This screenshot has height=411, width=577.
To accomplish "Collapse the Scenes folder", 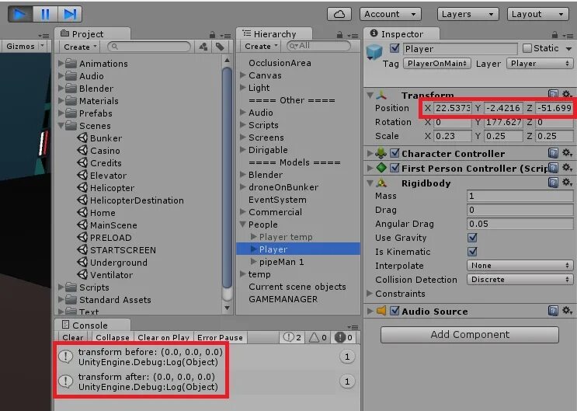I will tap(61, 126).
